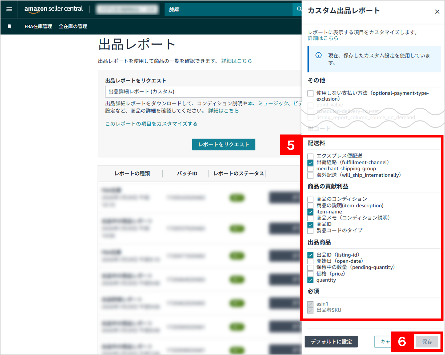Click the レポートをリクエスト button

click(x=223, y=144)
